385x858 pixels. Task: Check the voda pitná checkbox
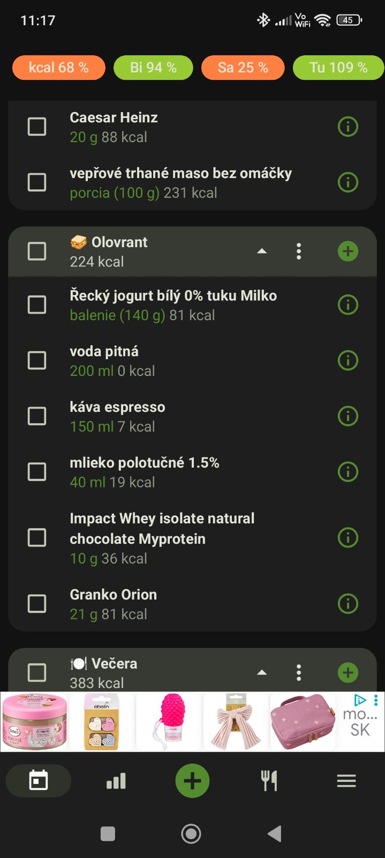click(x=37, y=360)
